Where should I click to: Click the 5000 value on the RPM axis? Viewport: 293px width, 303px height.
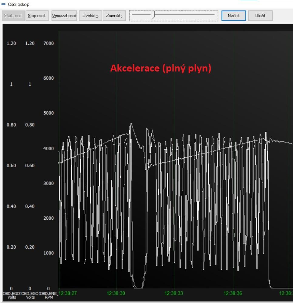tap(49, 113)
